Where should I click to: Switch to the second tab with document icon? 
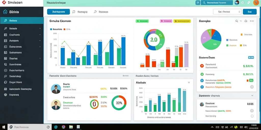click(80, 12)
